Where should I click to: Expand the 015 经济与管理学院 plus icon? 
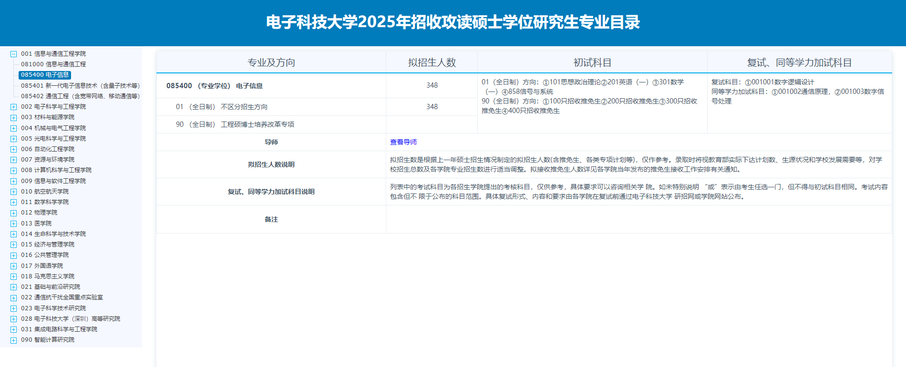click(x=14, y=245)
